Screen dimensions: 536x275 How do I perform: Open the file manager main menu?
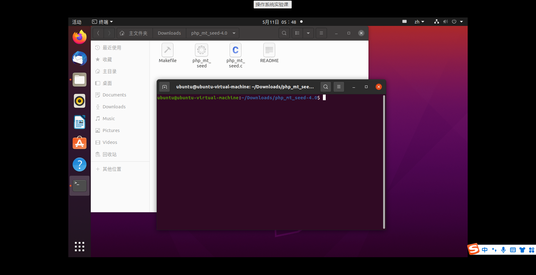(321, 33)
